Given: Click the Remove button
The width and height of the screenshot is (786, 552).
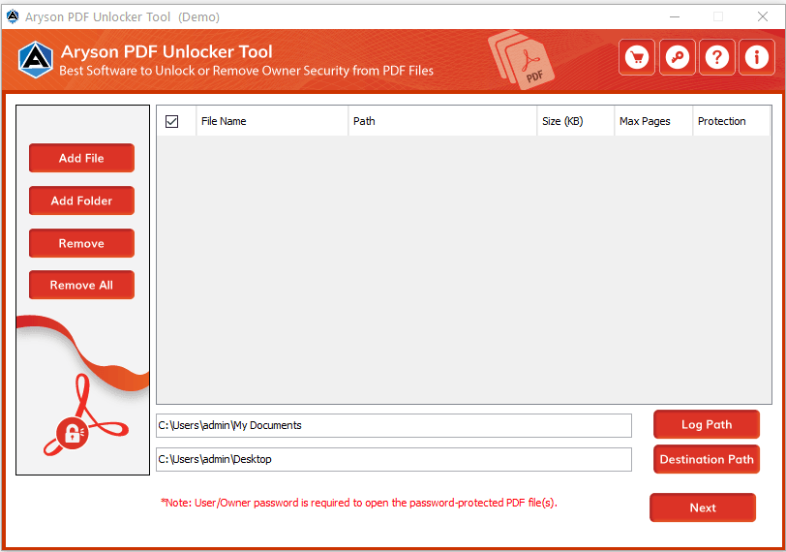Looking at the screenshot, I should point(81,243).
